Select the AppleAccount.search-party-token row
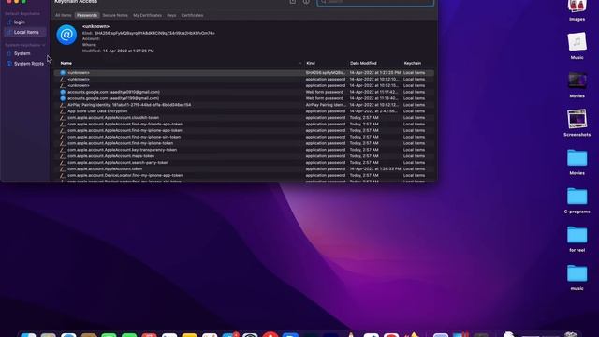Viewport: 599px width, 337px height. tap(243, 162)
